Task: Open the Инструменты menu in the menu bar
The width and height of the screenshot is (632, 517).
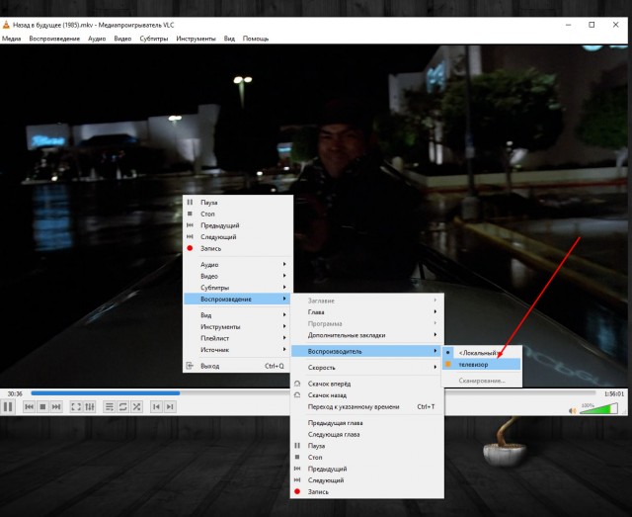Action: click(196, 39)
